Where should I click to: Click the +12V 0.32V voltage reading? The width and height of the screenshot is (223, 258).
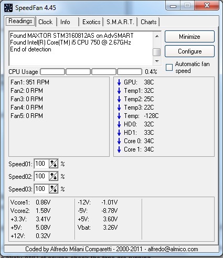[x=30, y=236]
